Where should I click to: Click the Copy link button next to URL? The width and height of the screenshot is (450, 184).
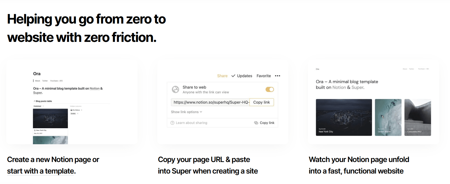[x=261, y=102]
